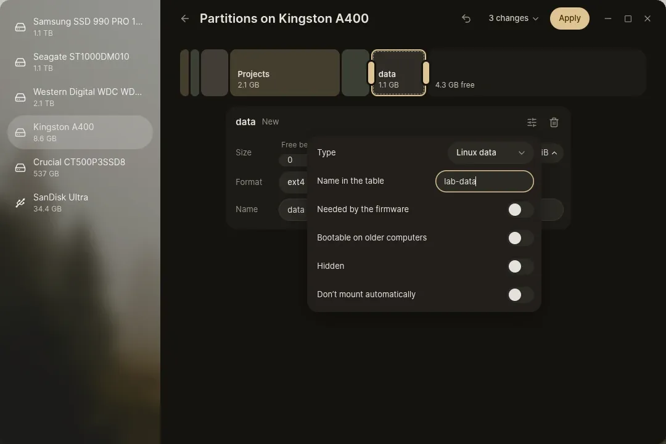Focus the Name in the table field
This screenshot has height=444, width=666.
tap(484, 181)
